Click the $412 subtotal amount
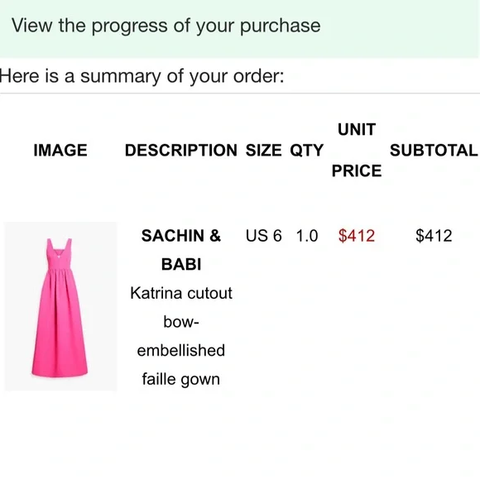The width and height of the screenshot is (480, 480). [434, 236]
